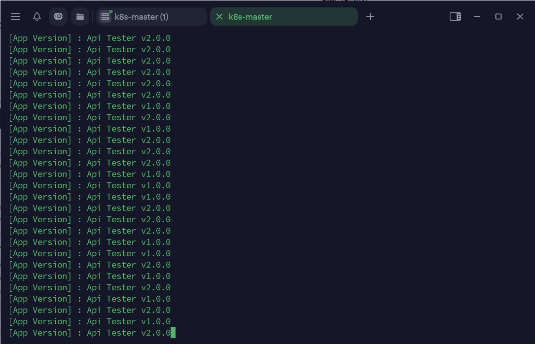Click the green status dot on server icon
The height and width of the screenshot is (344, 535).
pyautogui.click(x=110, y=12)
